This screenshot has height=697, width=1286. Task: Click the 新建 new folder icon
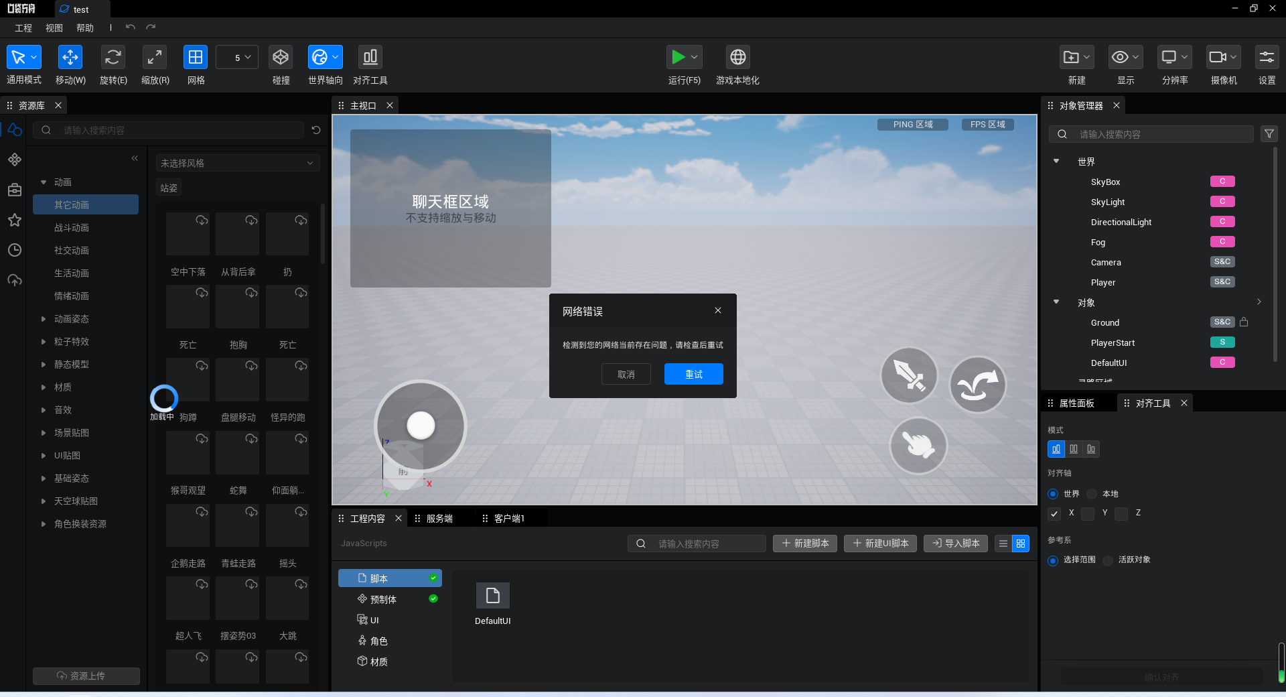[x=1071, y=58]
